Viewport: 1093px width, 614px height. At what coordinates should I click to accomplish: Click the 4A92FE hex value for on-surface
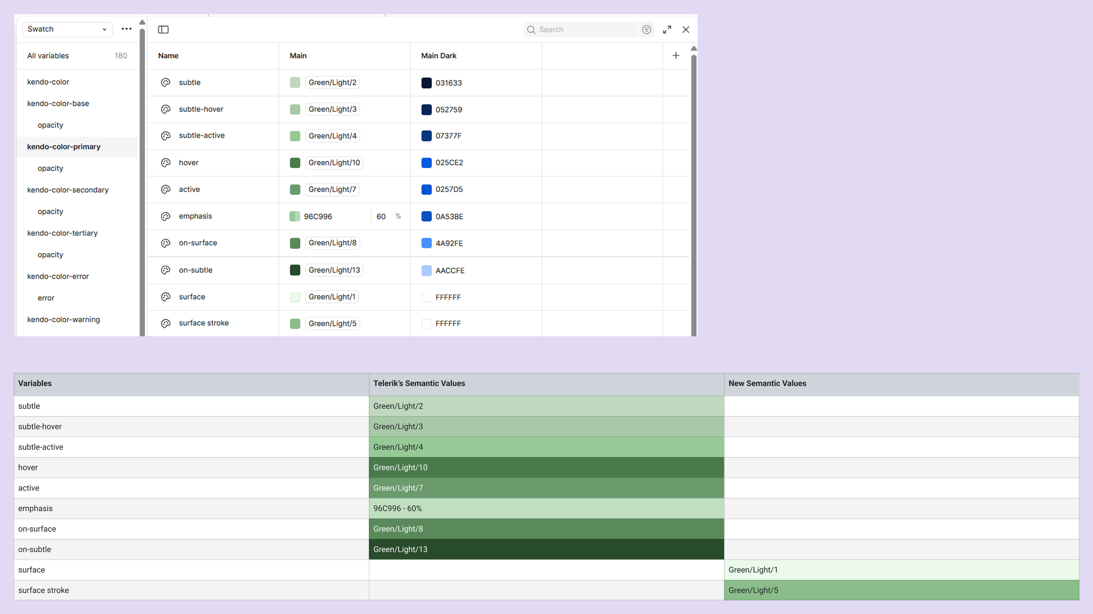(449, 243)
